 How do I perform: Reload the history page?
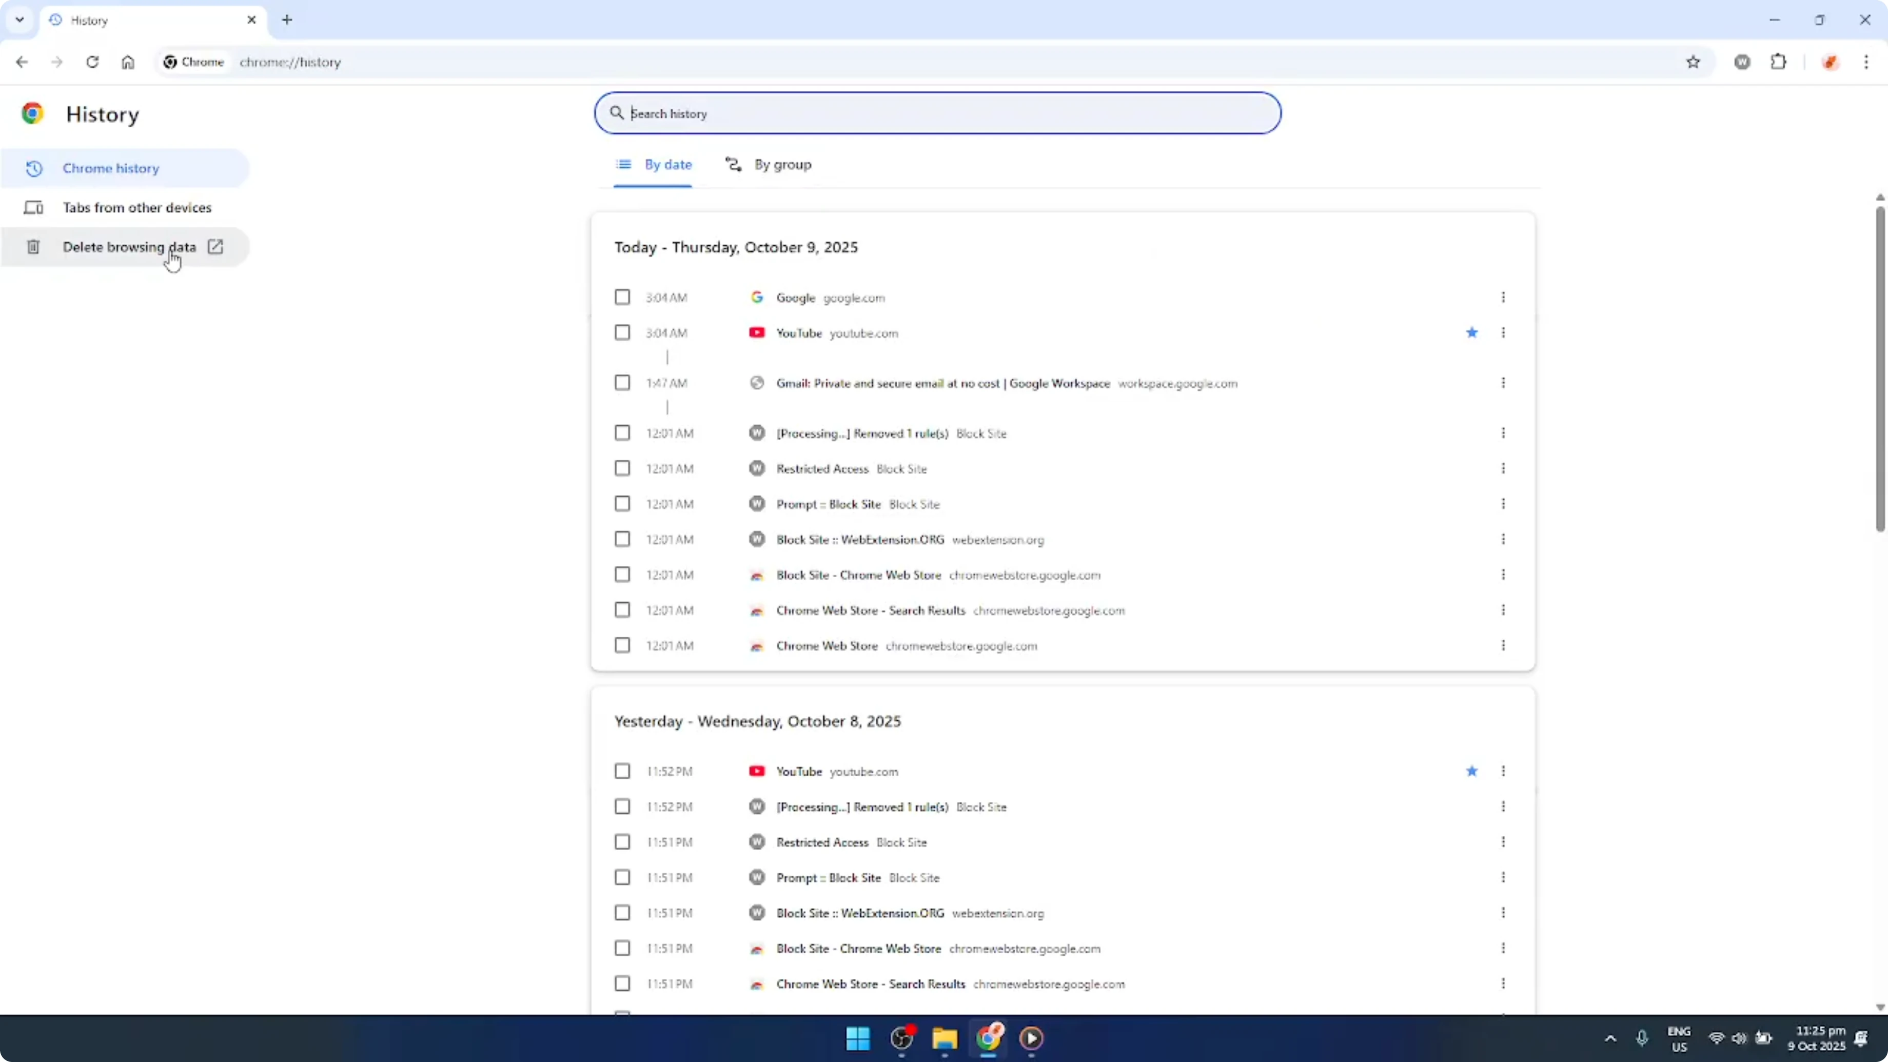92,62
